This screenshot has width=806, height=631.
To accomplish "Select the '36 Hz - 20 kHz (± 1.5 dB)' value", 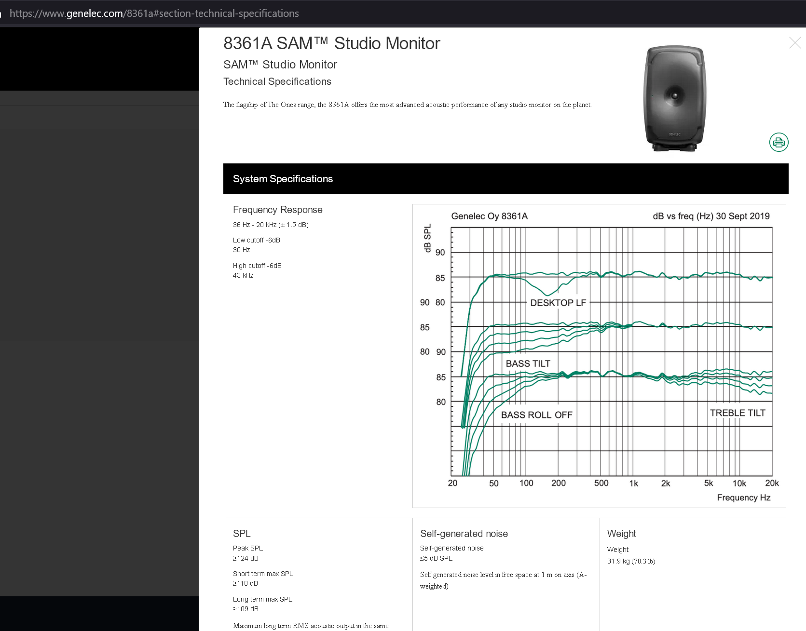I will tap(271, 225).
